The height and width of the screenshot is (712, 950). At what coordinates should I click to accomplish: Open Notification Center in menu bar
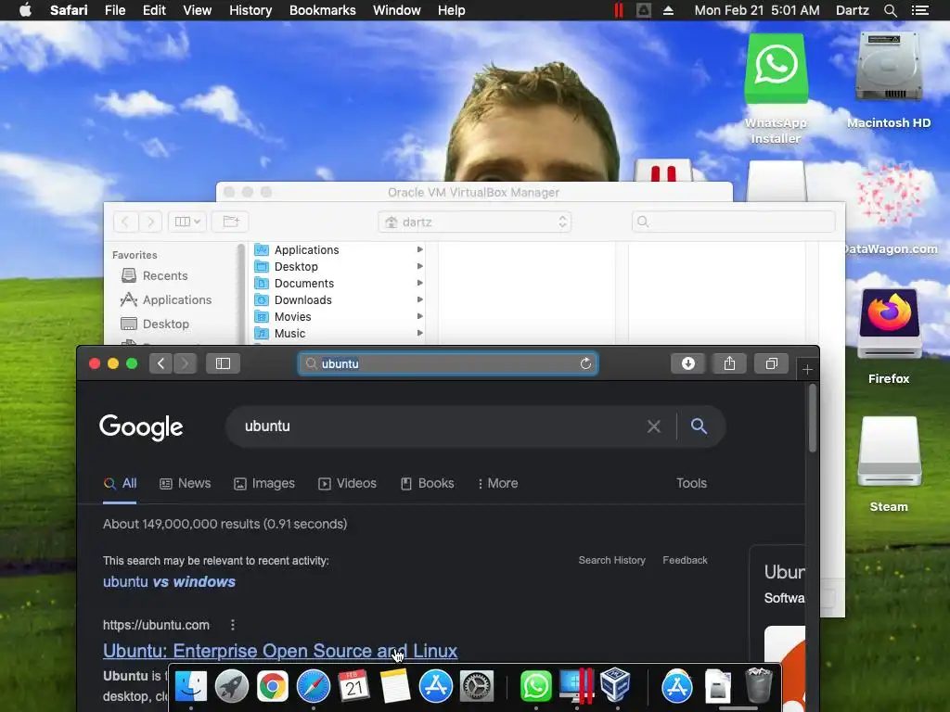pos(919,10)
